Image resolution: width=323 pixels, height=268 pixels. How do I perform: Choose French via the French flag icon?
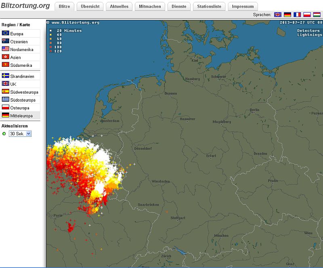(x=298, y=15)
